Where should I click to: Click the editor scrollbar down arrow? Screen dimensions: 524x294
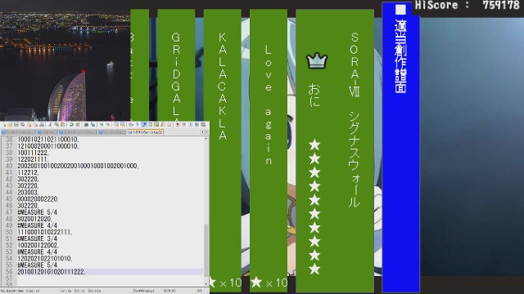(206, 284)
